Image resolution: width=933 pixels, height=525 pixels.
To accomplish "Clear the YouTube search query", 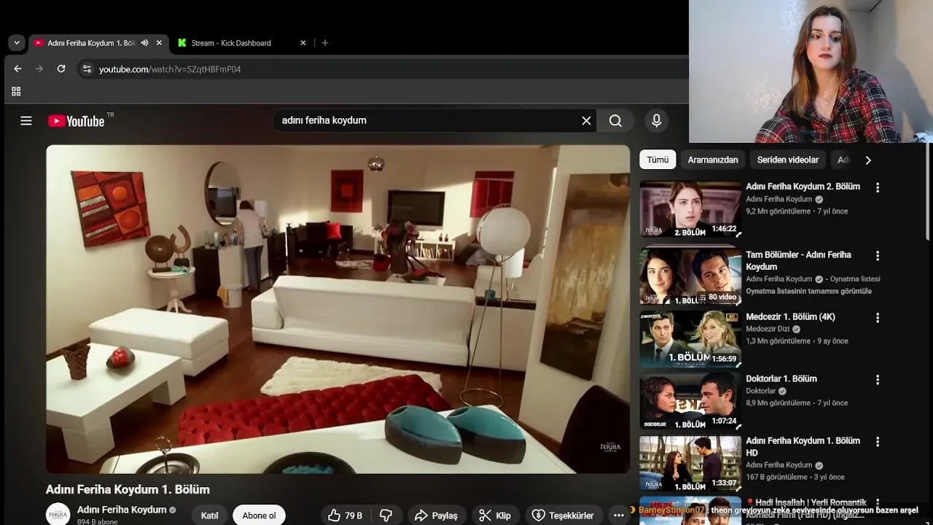I will pos(586,121).
